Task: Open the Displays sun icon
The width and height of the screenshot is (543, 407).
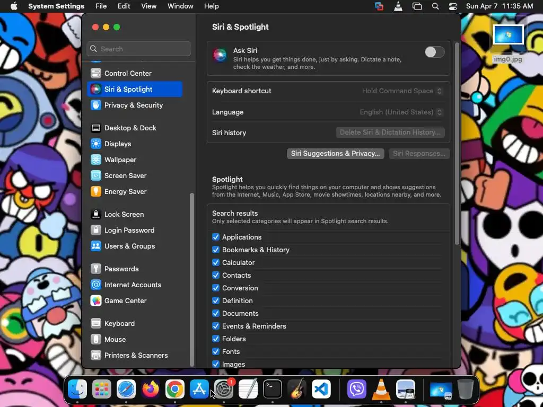Action: coord(96,144)
